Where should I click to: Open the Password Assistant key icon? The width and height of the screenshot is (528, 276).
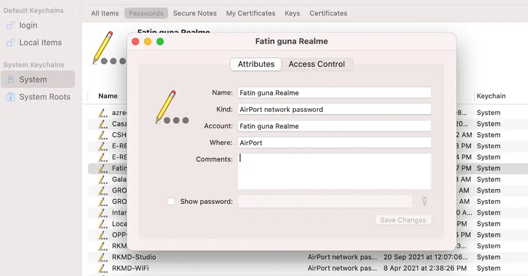(424, 201)
